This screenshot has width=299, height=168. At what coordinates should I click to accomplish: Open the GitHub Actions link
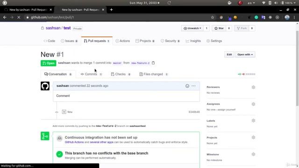(74, 142)
